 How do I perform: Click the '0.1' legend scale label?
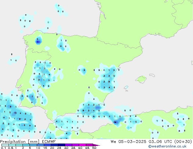click(3, 148)
